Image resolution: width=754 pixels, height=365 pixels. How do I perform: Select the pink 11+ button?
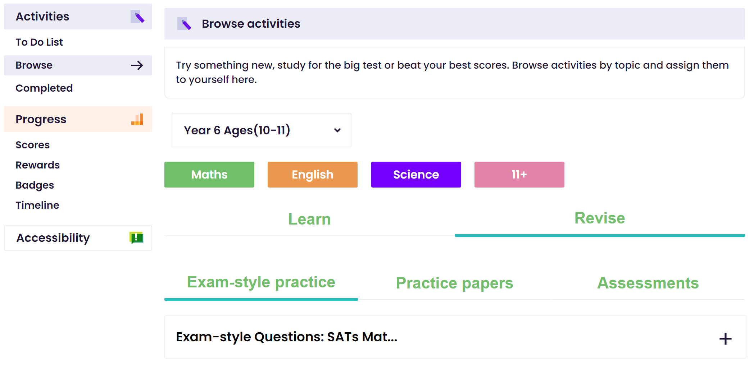519,175
